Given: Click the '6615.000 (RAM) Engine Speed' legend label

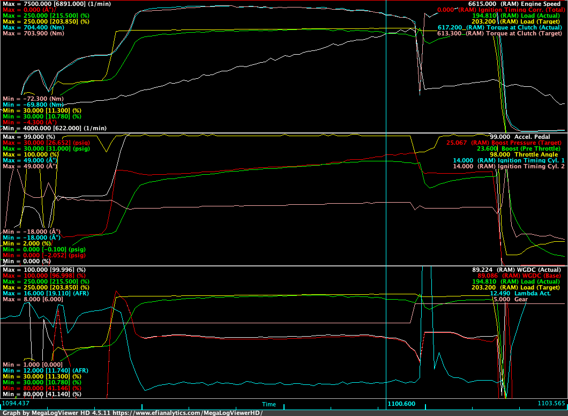Looking at the screenshot, I should click(x=514, y=4).
